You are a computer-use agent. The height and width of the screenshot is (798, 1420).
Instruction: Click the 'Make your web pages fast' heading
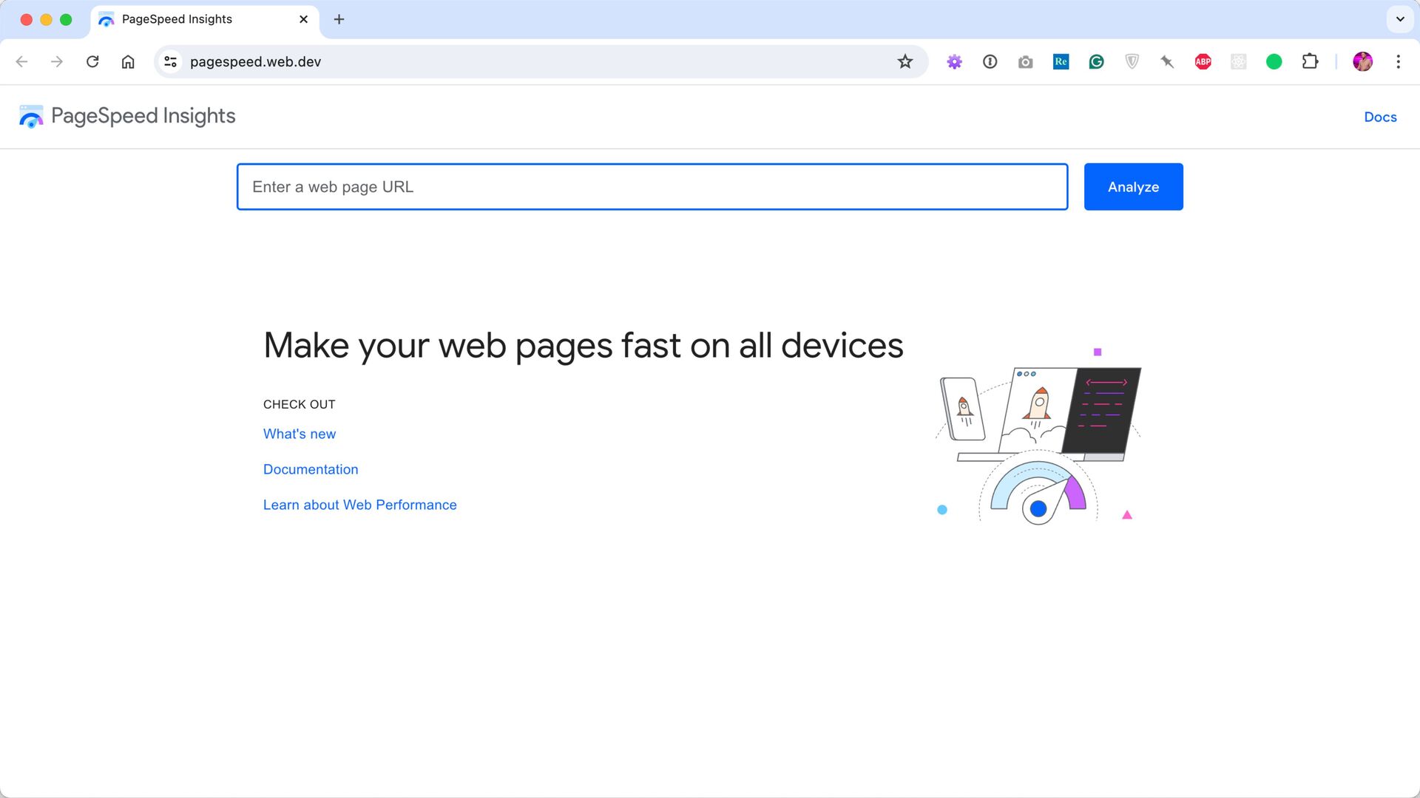(x=583, y=345)
